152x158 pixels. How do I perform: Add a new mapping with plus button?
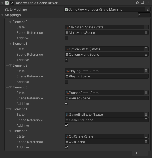pos(137,153)
